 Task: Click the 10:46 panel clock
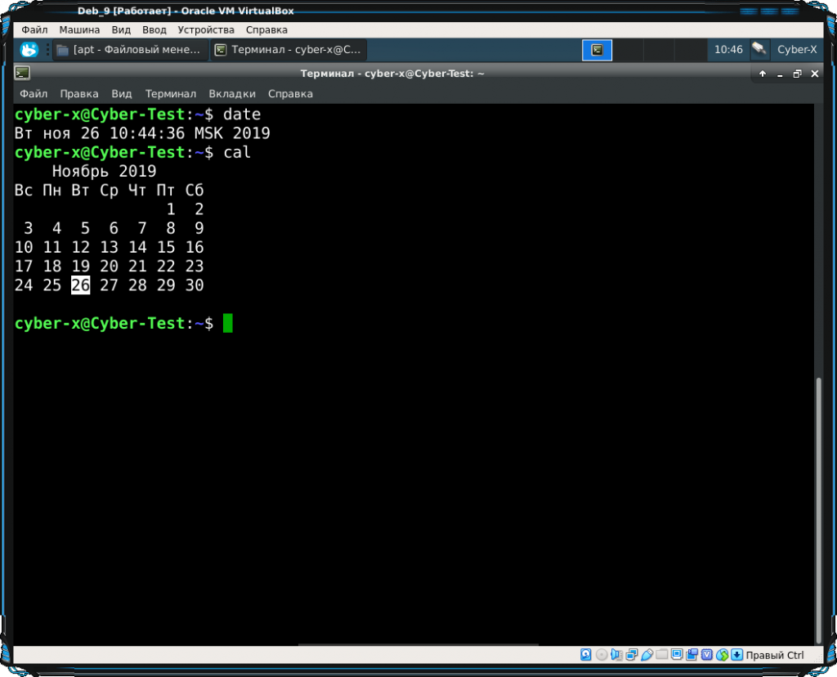point(728,50)
